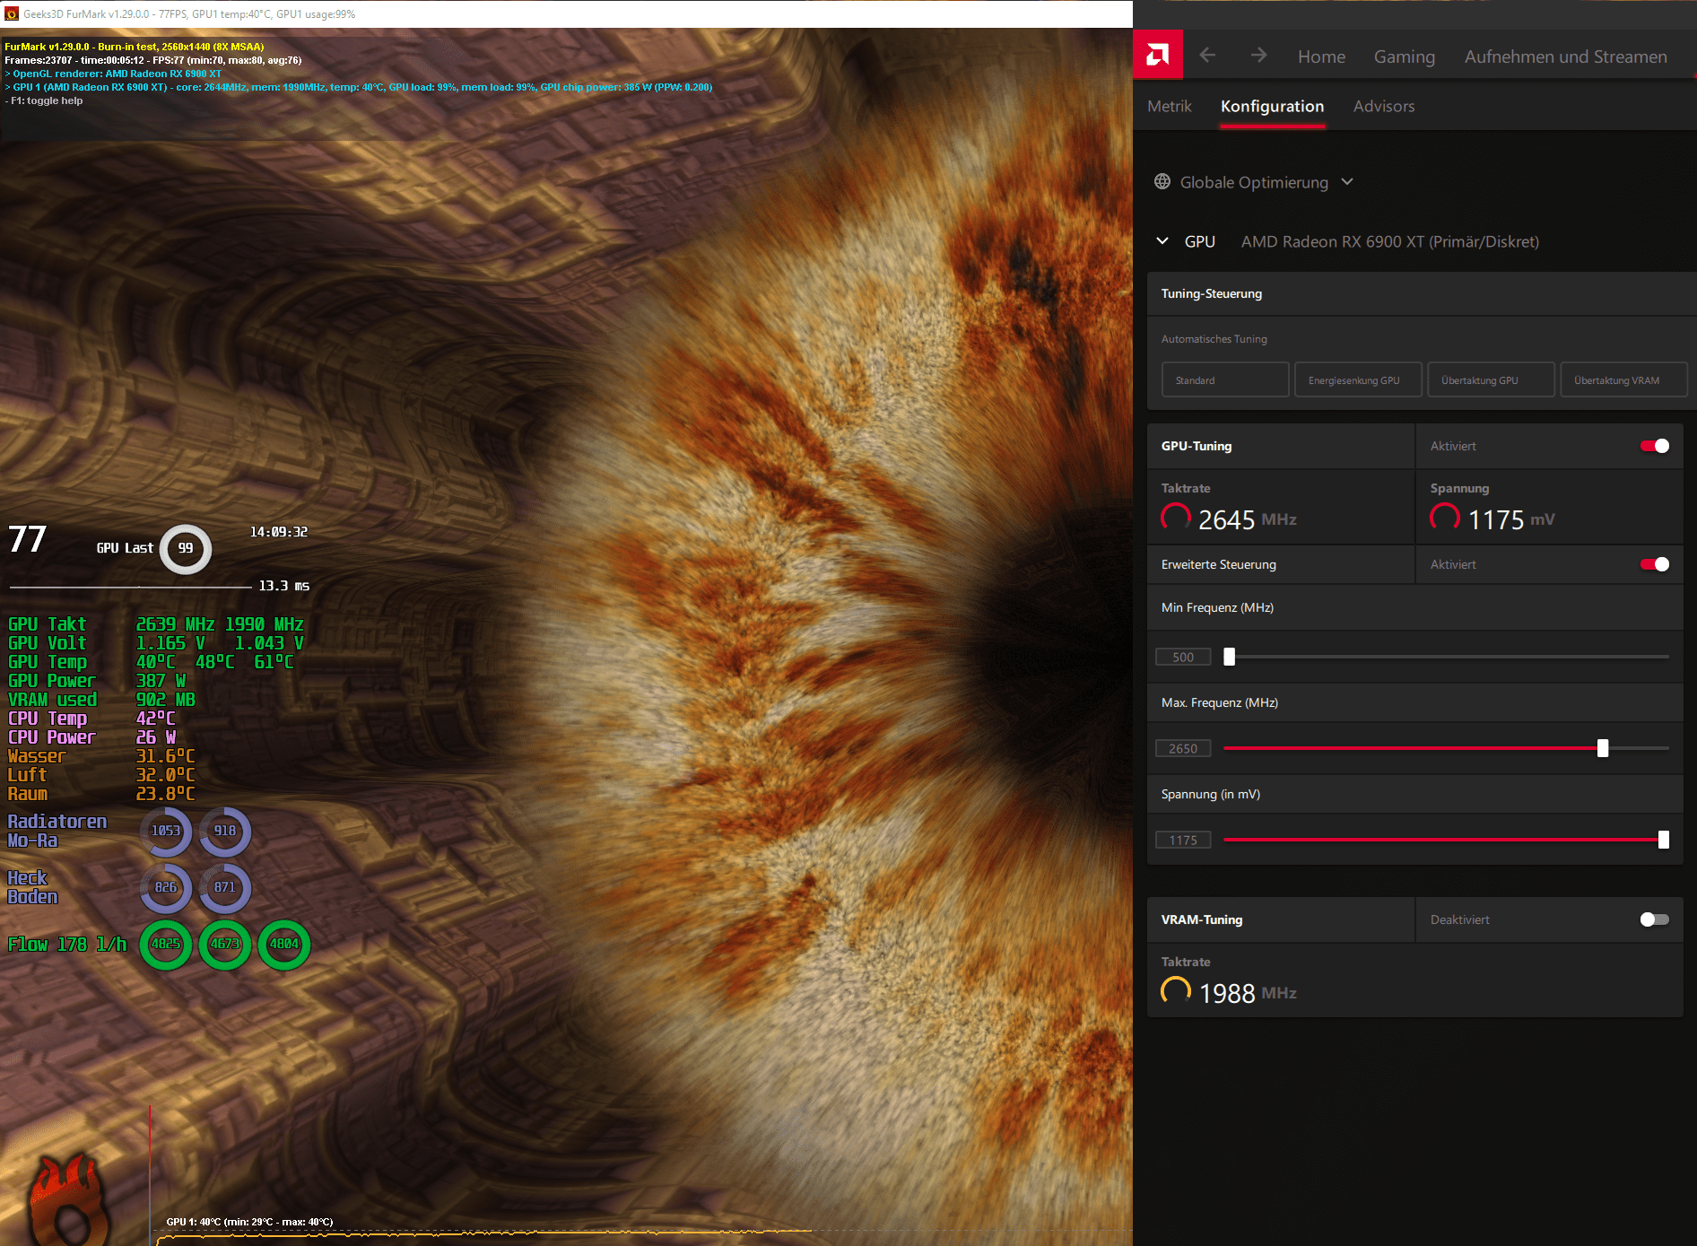Click the 'VRAM used' overlay label
1697x1246 pixels.
coord(52,700)
